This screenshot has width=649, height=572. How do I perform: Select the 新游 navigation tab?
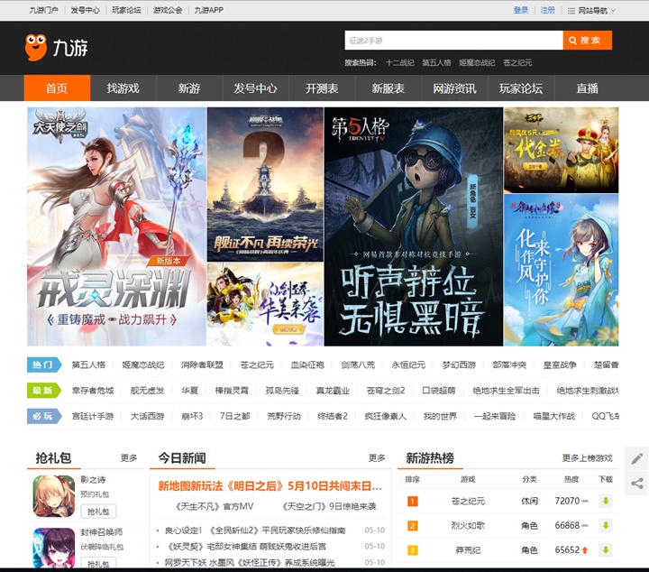189,88
